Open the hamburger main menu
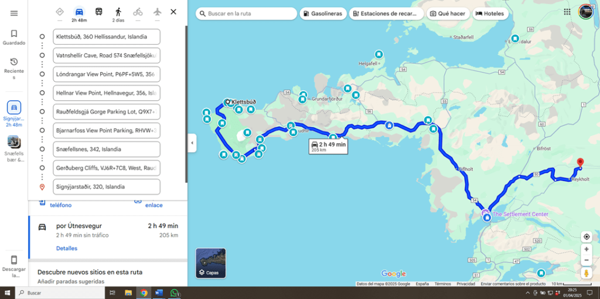The height and width of the screenshot is (299, 600). click(14, 13)
